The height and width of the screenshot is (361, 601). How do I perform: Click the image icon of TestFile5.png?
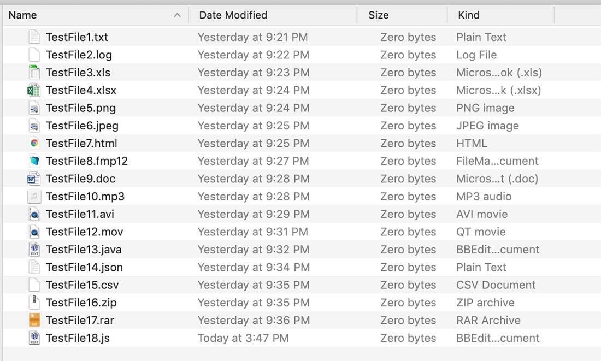pos(34,108)
